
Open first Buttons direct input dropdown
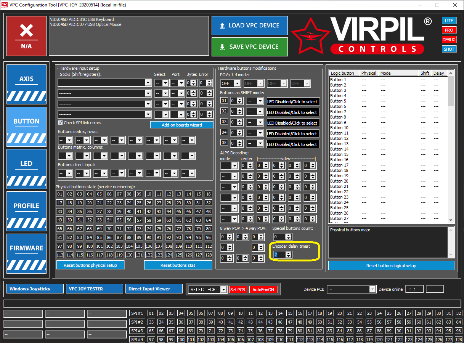(65, 173)
